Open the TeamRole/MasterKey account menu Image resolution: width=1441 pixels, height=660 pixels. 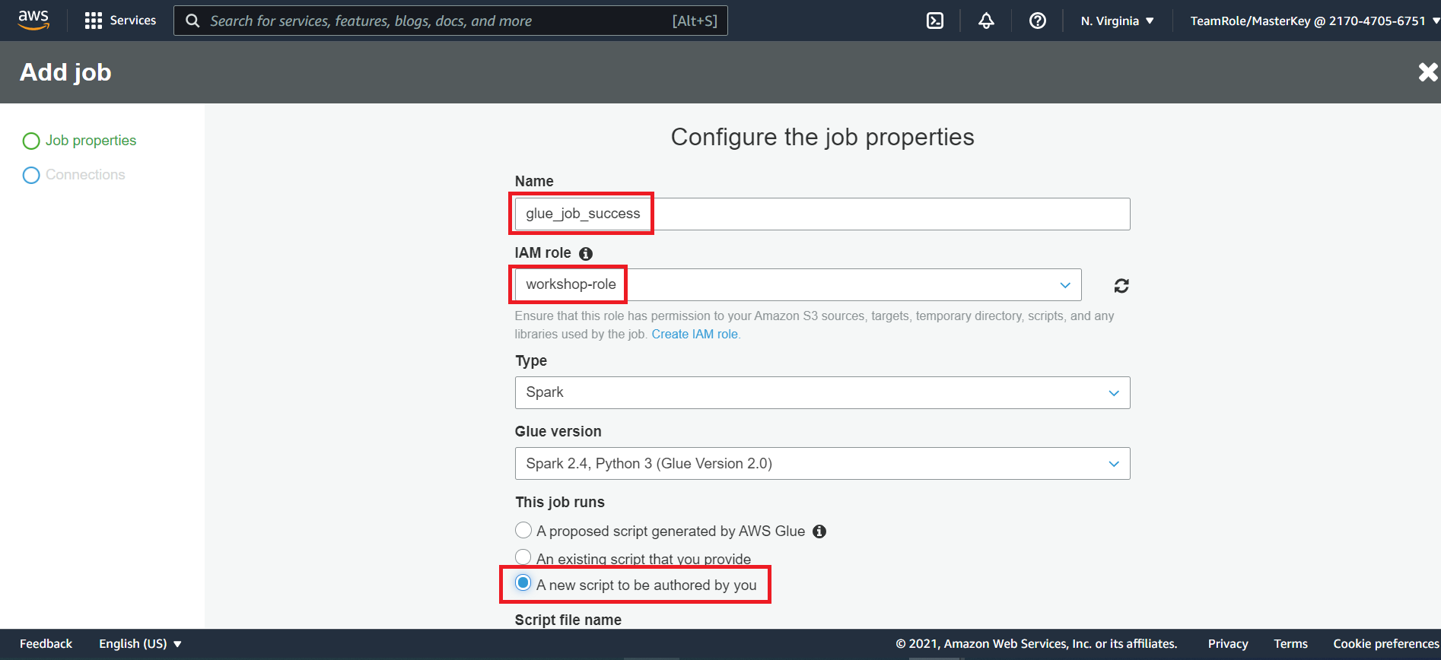[x=1314, y=21]
